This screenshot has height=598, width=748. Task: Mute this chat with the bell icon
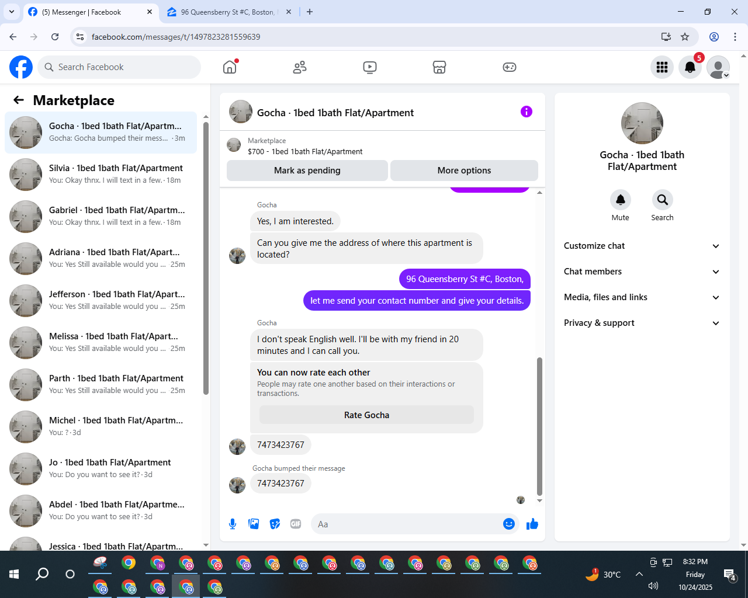click(621, 200)
